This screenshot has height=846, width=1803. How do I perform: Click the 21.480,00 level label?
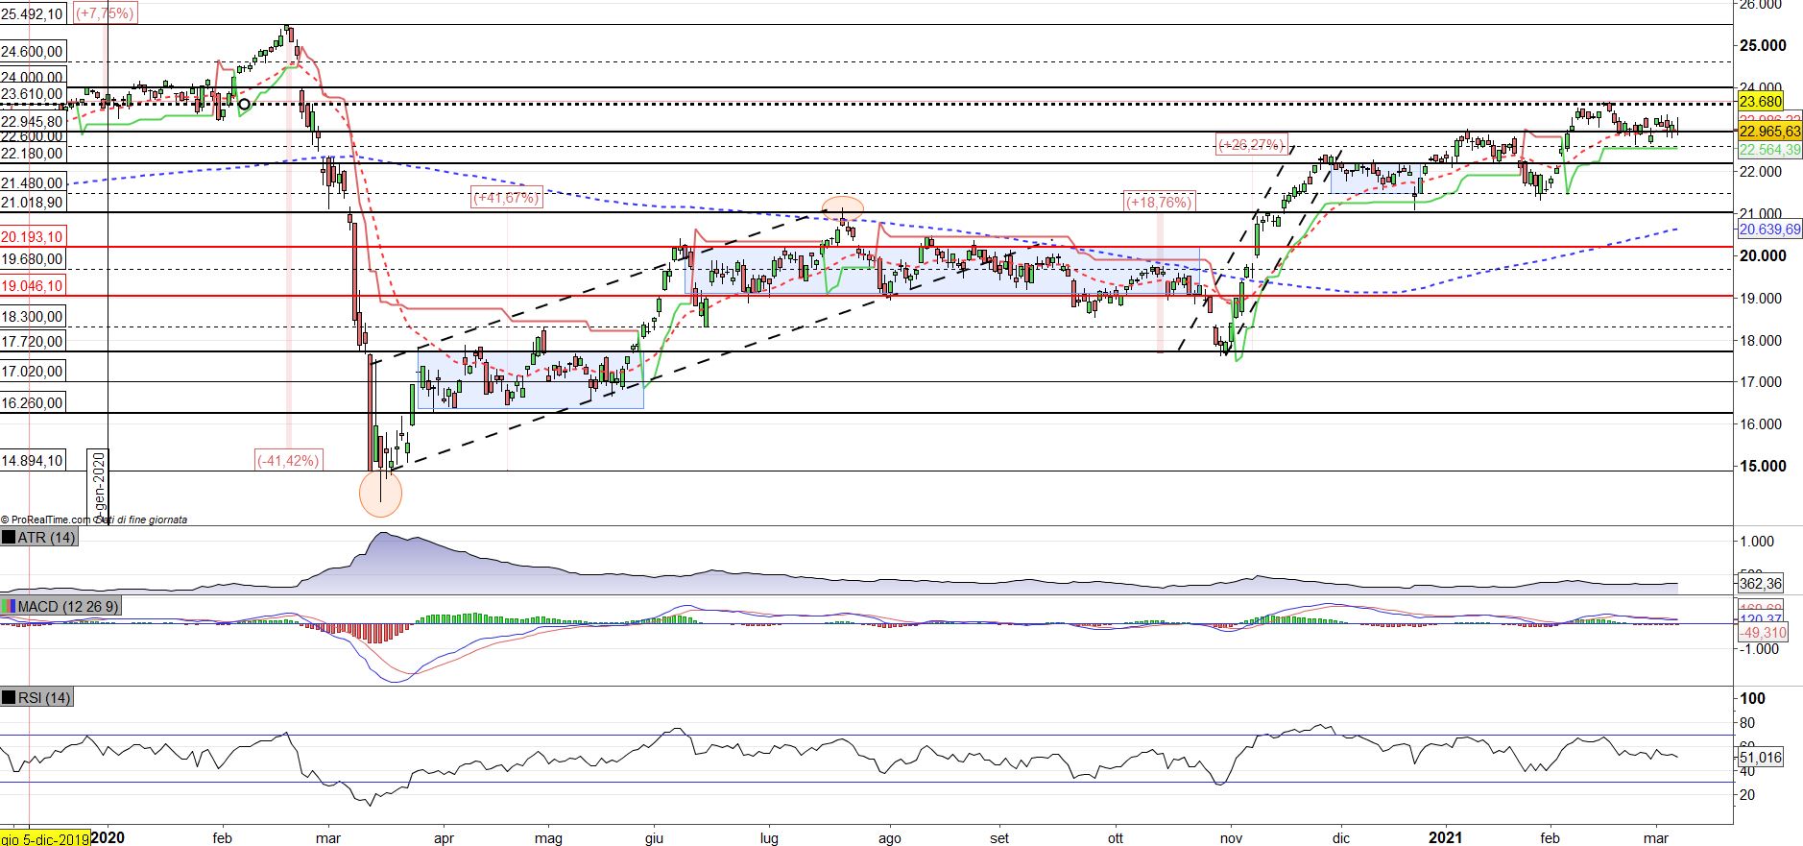(33, 183)
